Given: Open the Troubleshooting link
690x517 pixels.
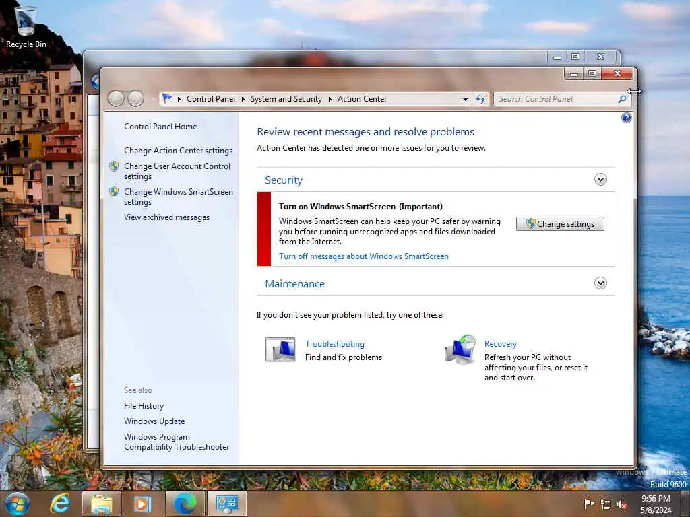Looking at the screenshot, I should coord(334,344).
